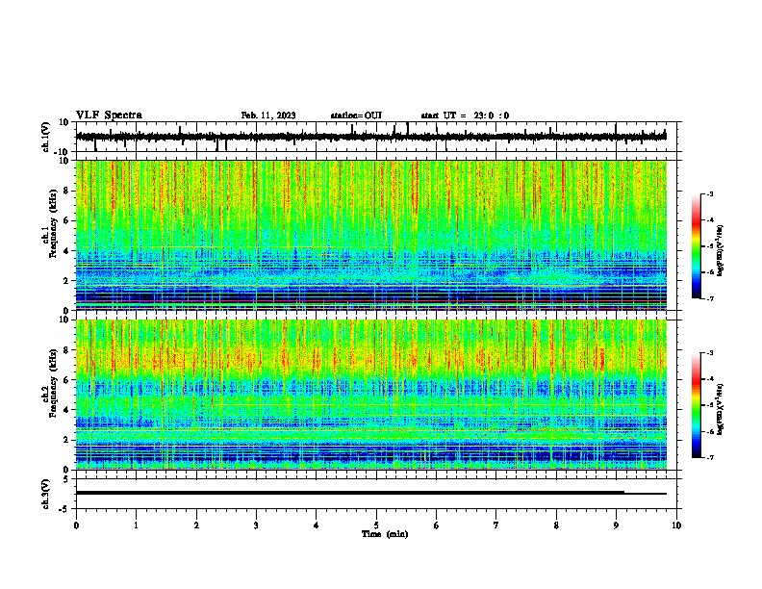
Task: Click the time axis tick label '5'
Action: 376,525
